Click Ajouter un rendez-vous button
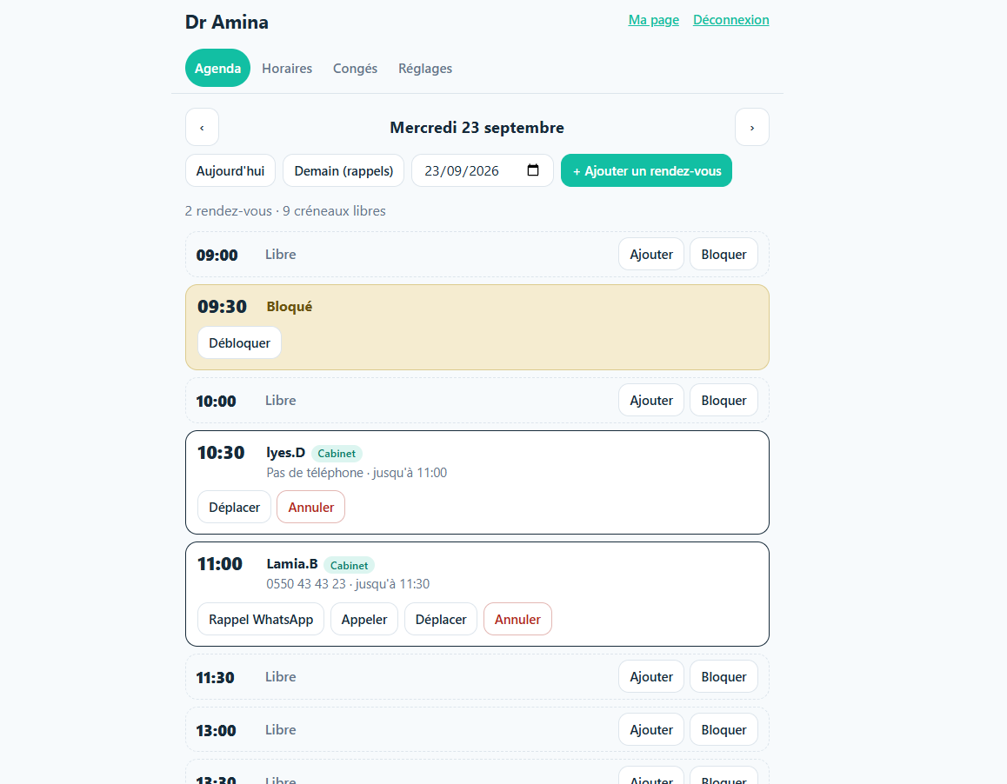Screen dimensions: 1007x784 point(646,171)
